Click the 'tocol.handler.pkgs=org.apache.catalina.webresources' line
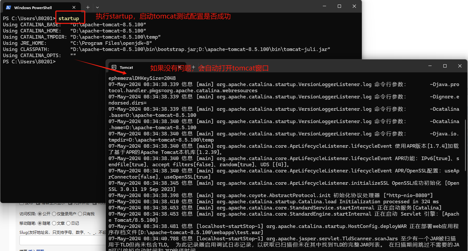468x251 pixels. [183, 91]
